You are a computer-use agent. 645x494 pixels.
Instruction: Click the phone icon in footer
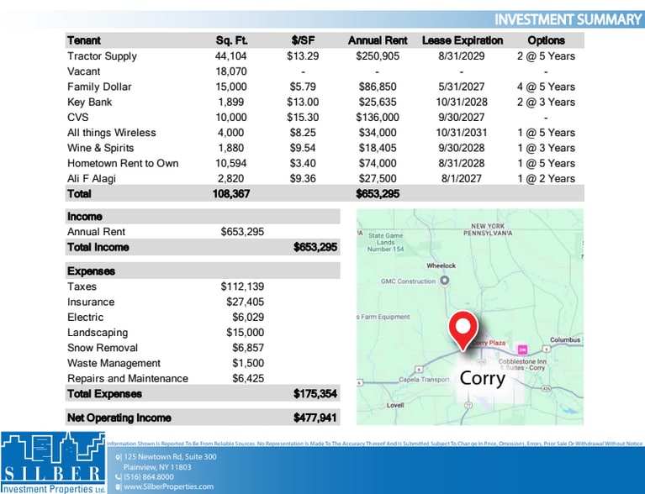point(119,476)
